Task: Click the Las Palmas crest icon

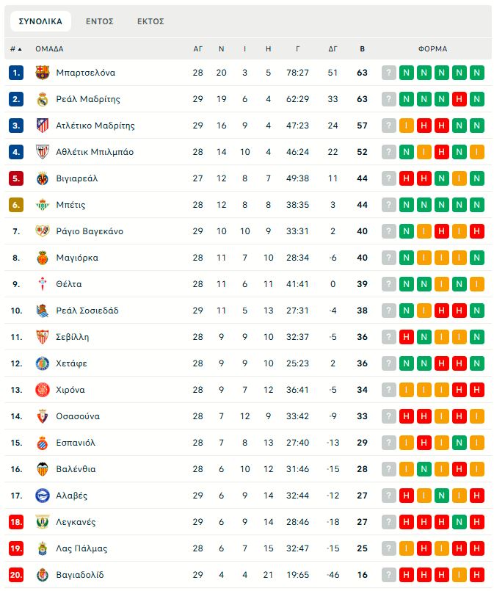Action: [x=42, y=548]
